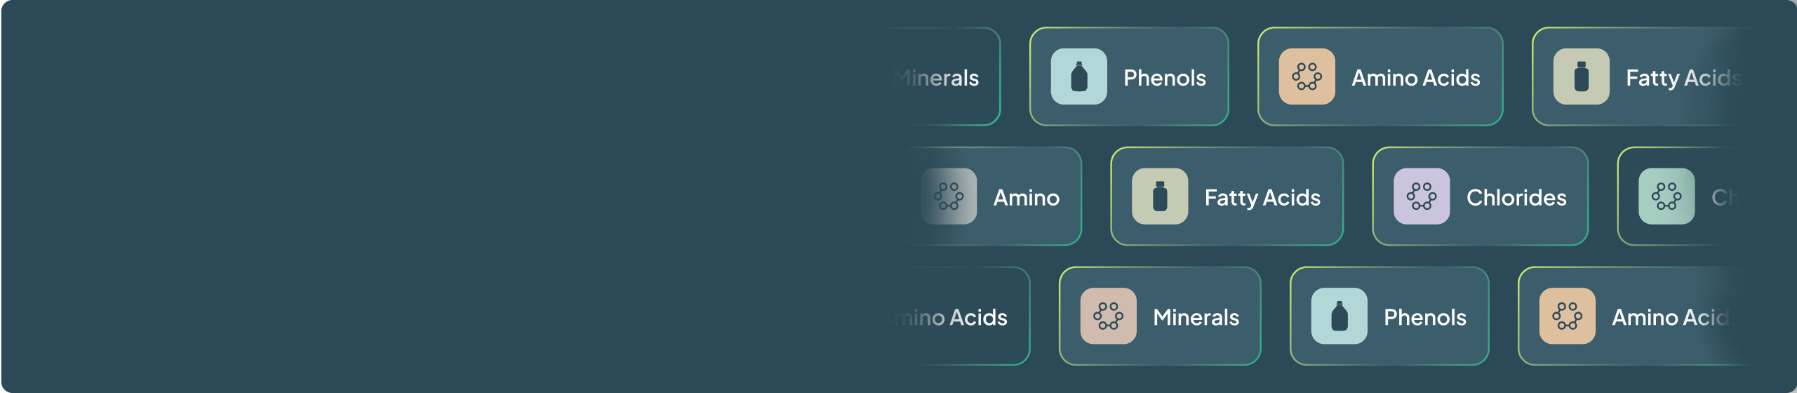Click the orange molecule icon beside top-row Amino Acids
This screenshot has height=393, width=1797.
(x=1307, y=76)
